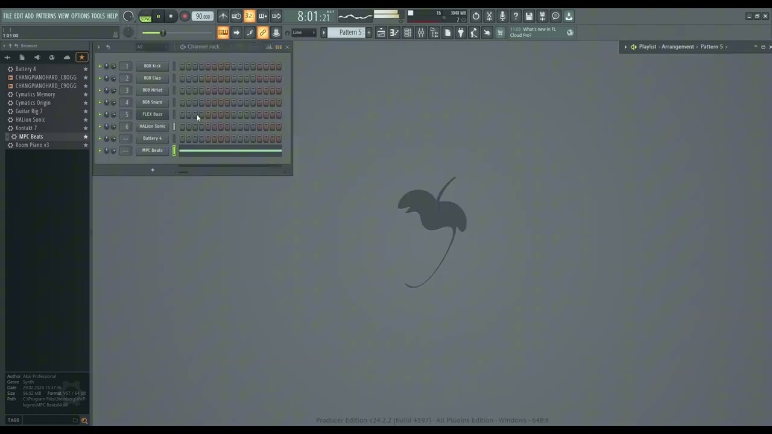The width and height of the screenshot is (772, 434).
Task: Open the Channel rack view icon
Action: pyautogui.click(x=408, y=33)
